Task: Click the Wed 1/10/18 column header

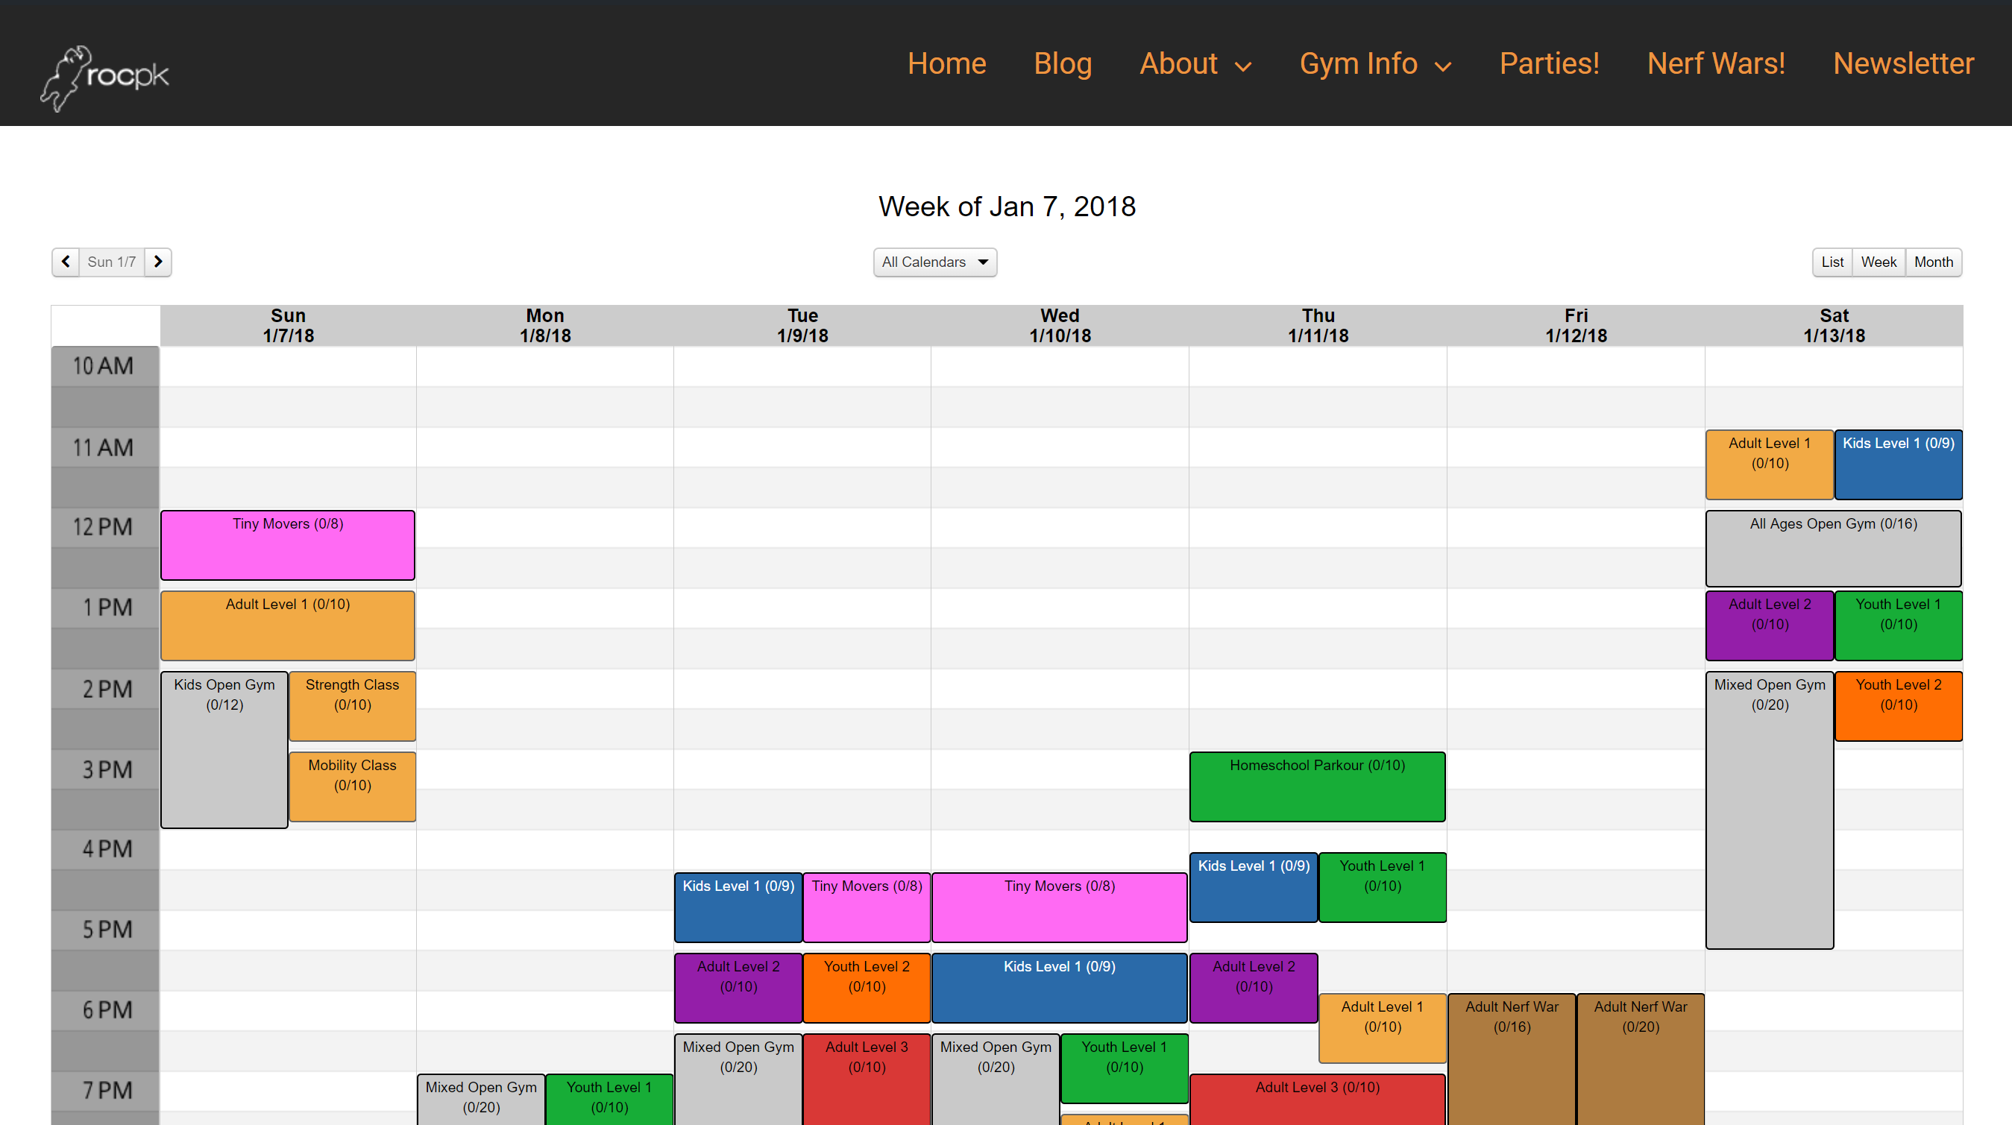Action: coord(1059,326)
